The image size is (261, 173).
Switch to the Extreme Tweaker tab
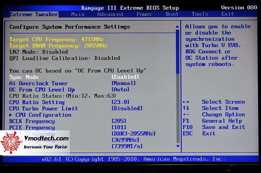34,14
